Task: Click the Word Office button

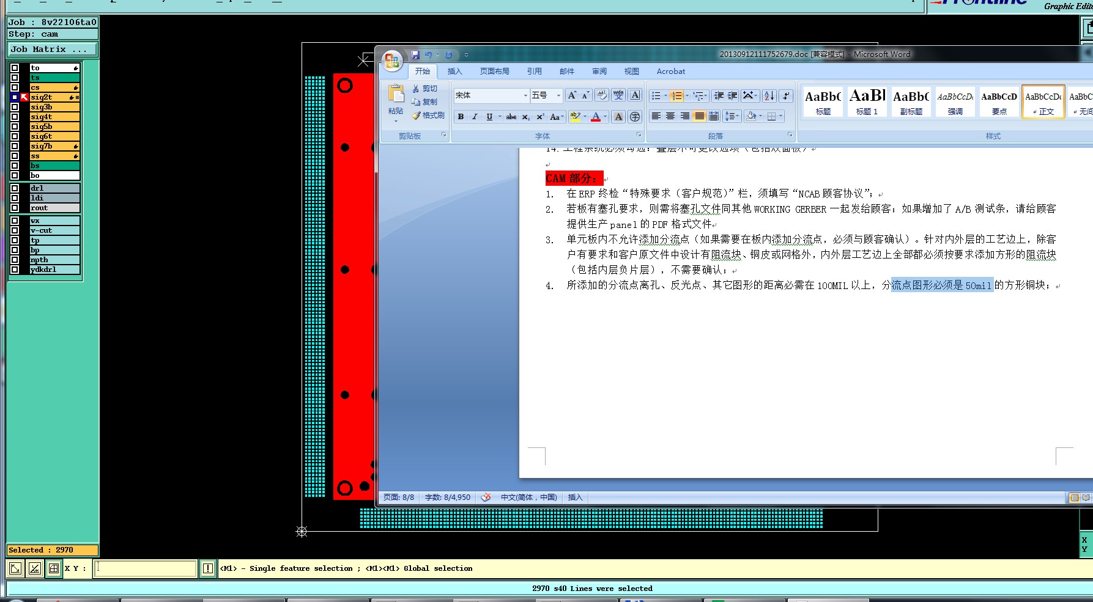Action: [392, 61]
